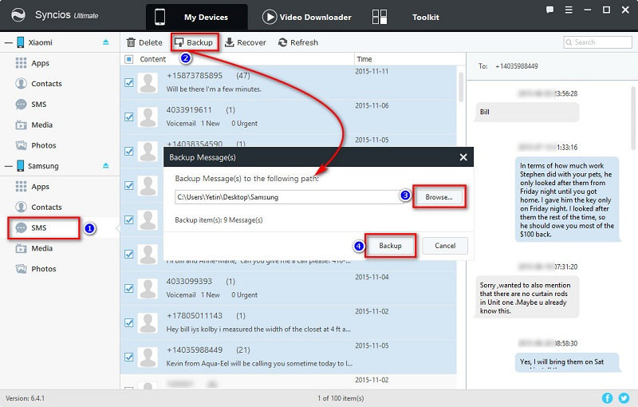Screen dimensions: 638x407
Task: Uncheck the 4033099393 voicemail checkbox
Action: (129, 289)
